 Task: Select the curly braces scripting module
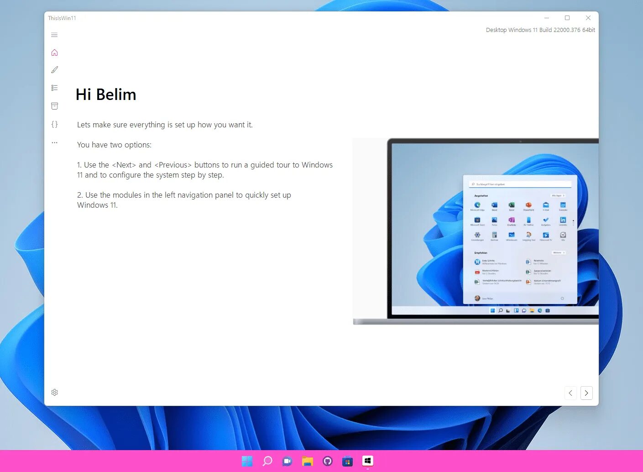click(x=54, y=124)
